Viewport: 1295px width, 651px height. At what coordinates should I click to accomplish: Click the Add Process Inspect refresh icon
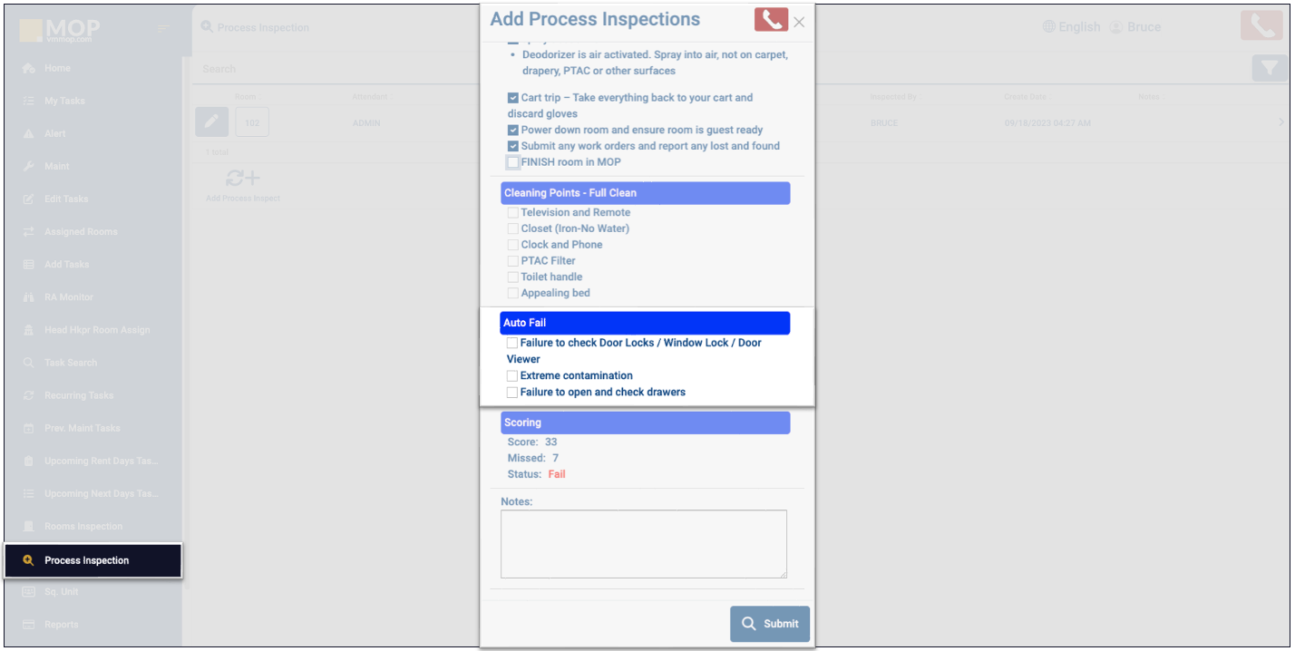[x=242, y=178]
